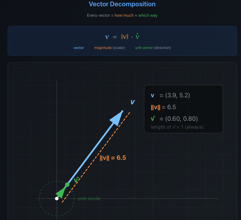
Task: Click the green unit vector arrowhead near origin
Action: tap(60, 193)
